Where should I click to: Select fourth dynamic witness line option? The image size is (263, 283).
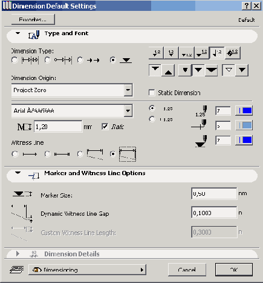coord(113,154)
